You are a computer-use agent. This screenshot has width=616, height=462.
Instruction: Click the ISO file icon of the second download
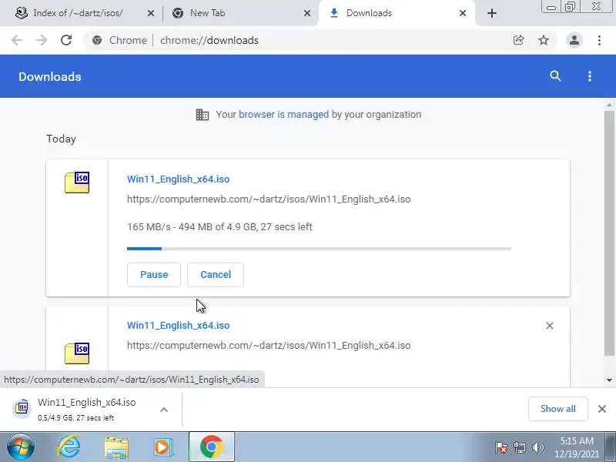(77, 353)
